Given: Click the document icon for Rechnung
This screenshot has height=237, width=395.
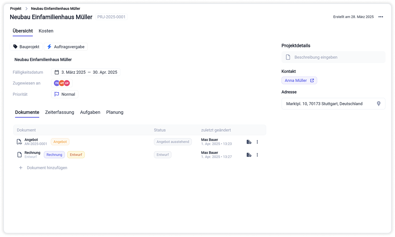Looking at the screenshot, I should (x=19, y=155).
